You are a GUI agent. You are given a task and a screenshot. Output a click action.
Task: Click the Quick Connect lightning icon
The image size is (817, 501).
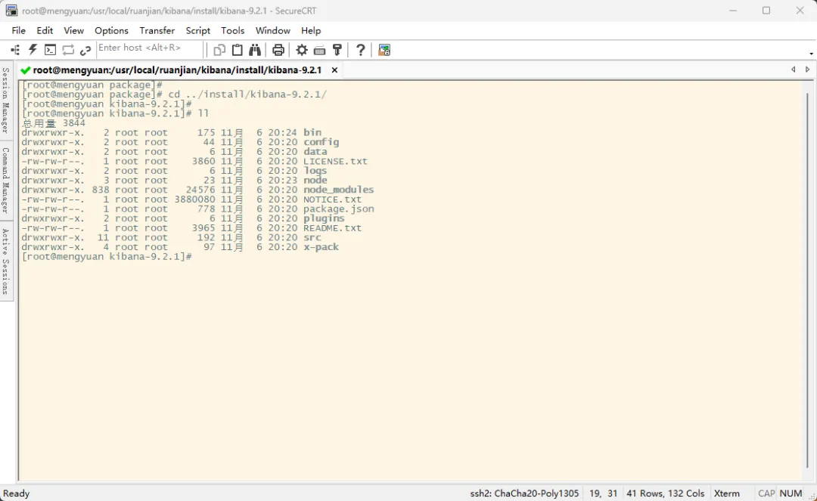pyautogui.click(x=33, y=50)
